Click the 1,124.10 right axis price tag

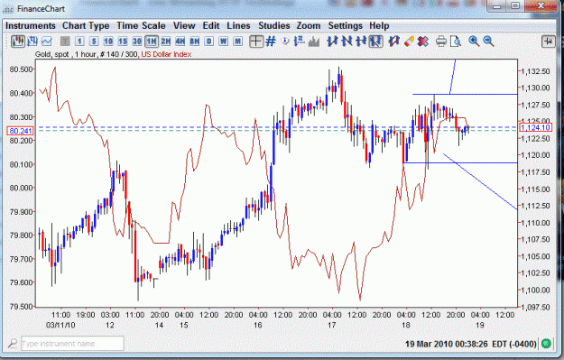[535, 128]
